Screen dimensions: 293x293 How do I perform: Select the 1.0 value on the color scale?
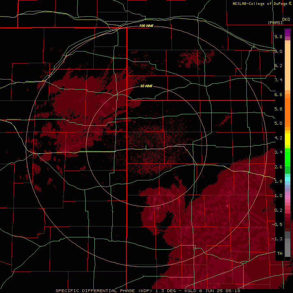coord(278,196)
